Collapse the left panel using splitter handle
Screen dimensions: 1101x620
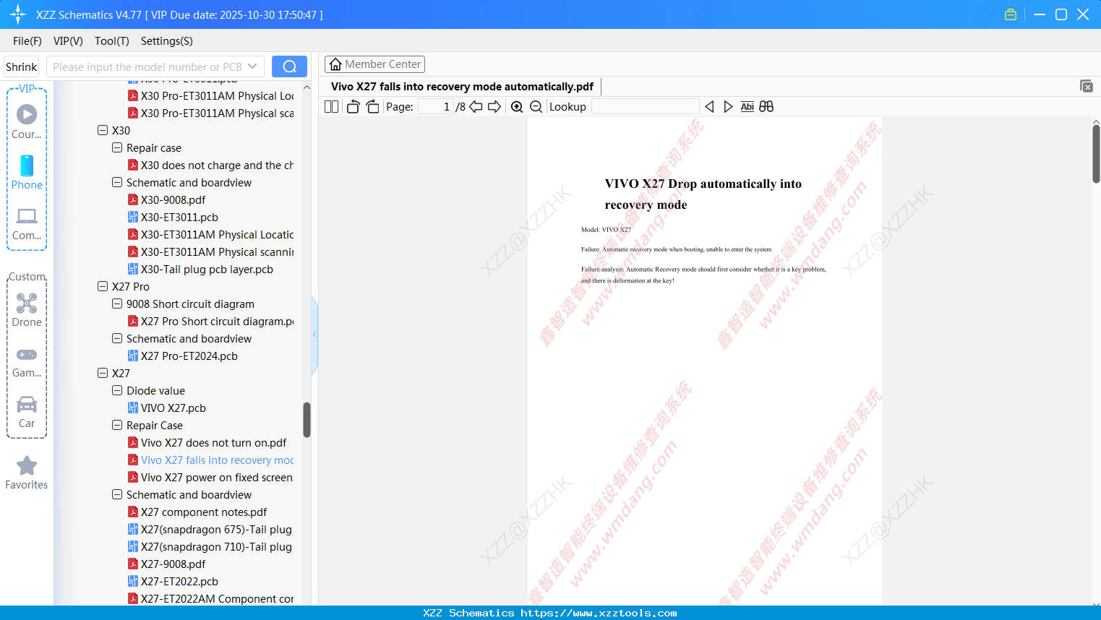coord(314,335)
